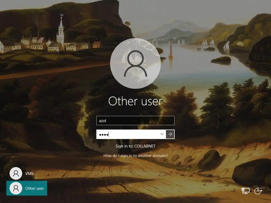The width and height of the screenshot is (271, 203).
Task: Submit sign-in with the arrow button
Action: point(170,134)
